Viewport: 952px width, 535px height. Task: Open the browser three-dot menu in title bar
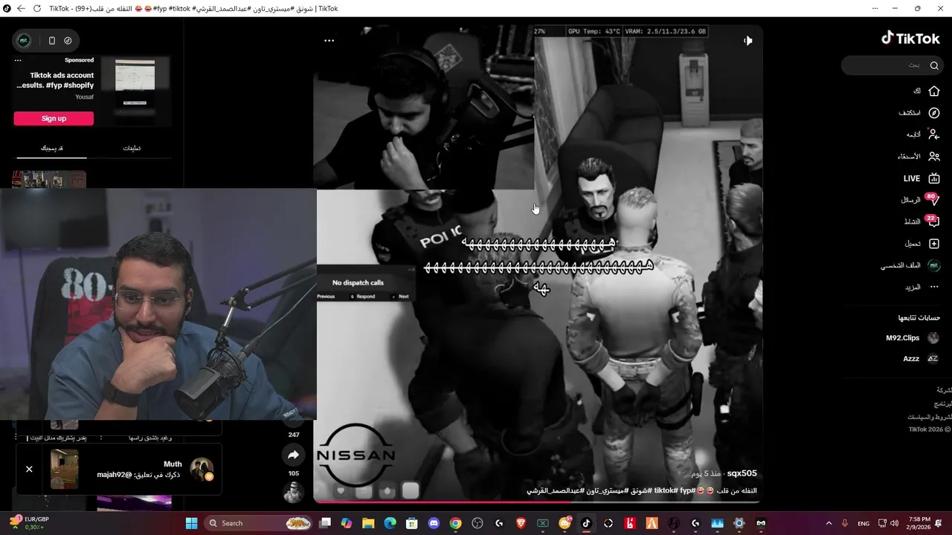coord(874,8)
